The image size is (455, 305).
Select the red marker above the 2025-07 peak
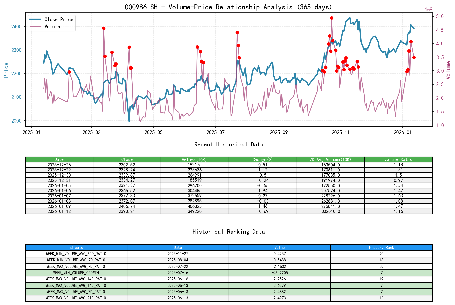(x=237, y=32)
